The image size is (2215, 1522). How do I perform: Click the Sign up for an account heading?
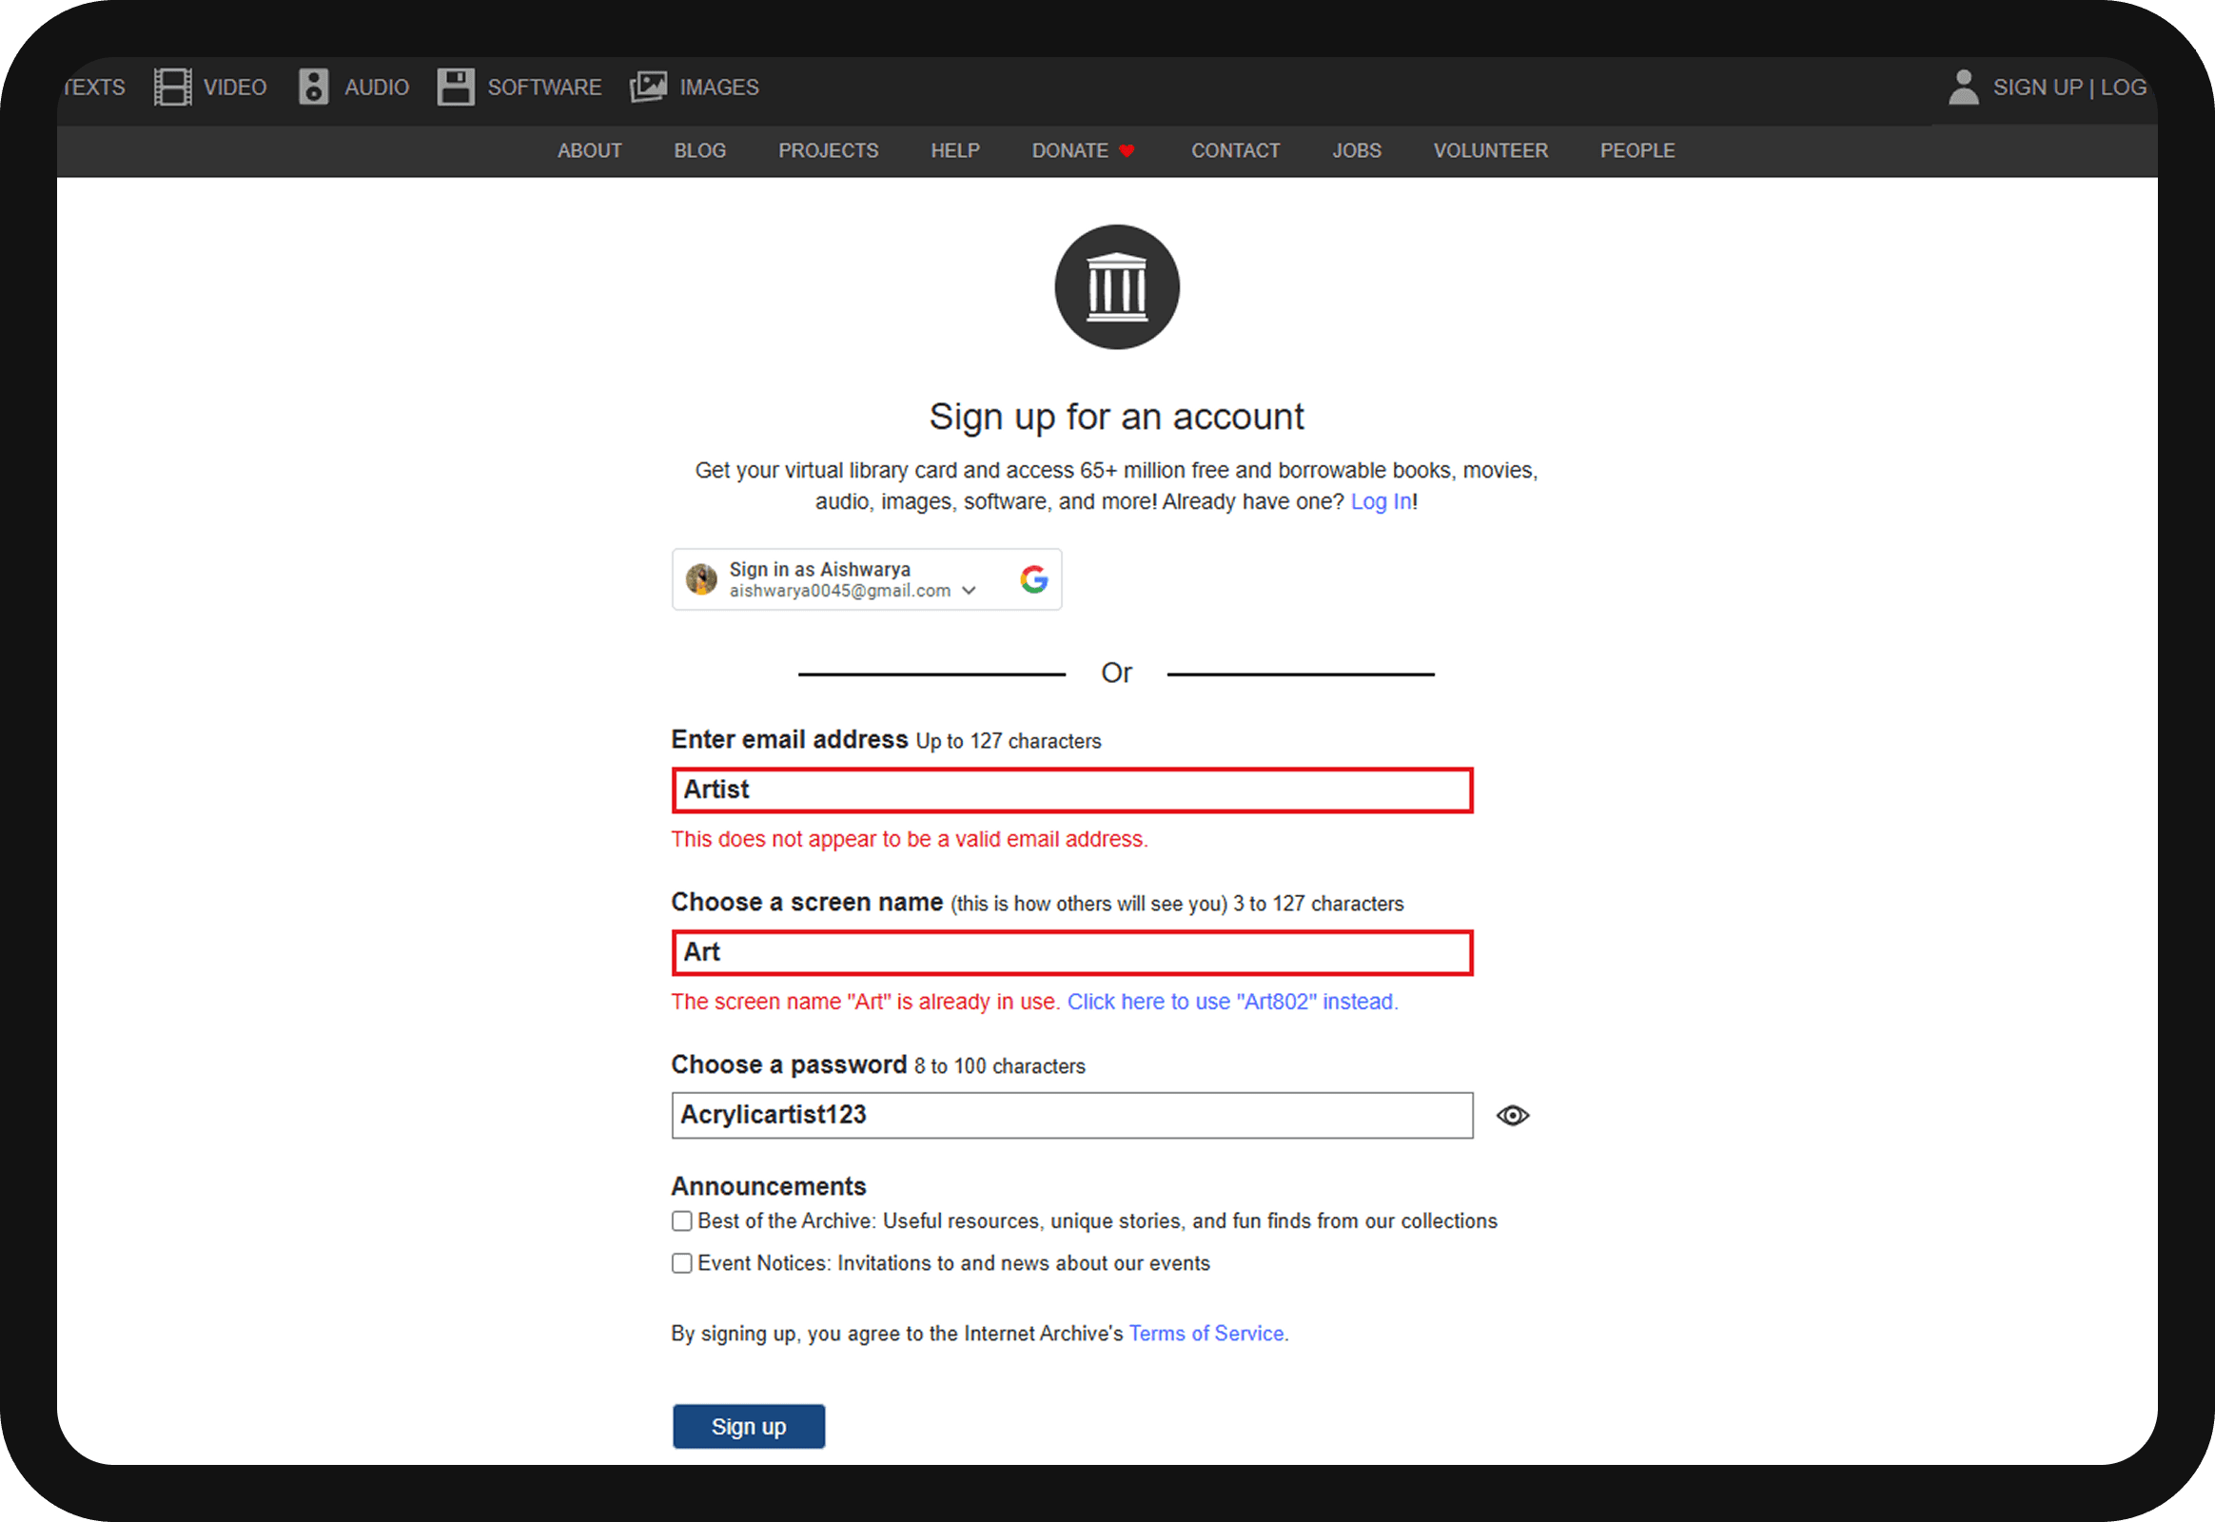1117,417
